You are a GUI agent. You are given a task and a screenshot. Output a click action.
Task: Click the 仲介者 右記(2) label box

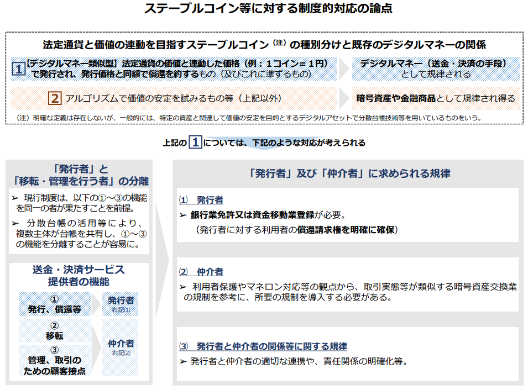[x=121, y=346]
